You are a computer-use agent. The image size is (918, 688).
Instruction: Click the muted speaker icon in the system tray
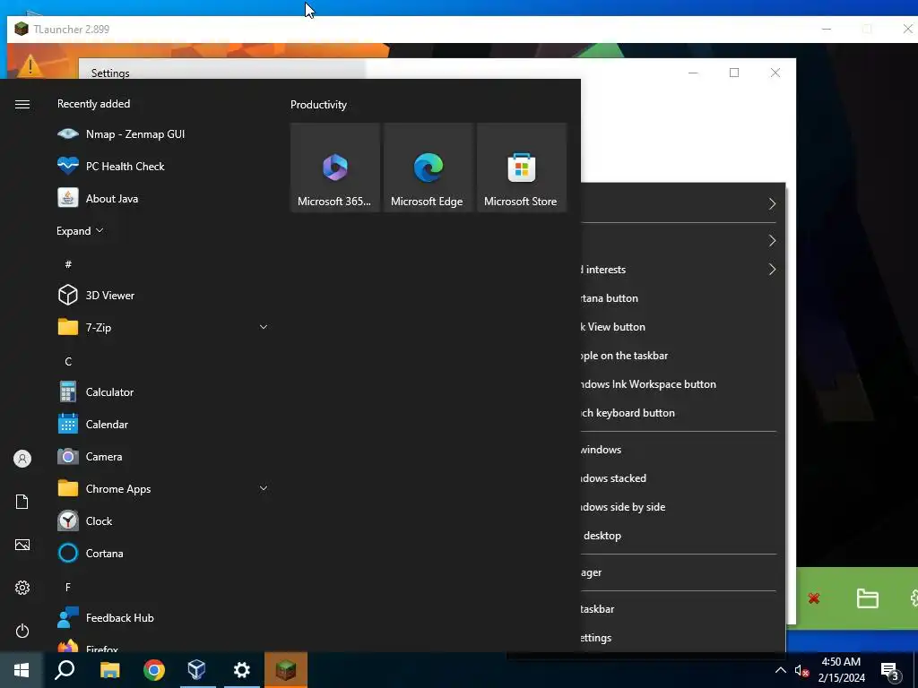pyautogui.click(x=801, y=671)
